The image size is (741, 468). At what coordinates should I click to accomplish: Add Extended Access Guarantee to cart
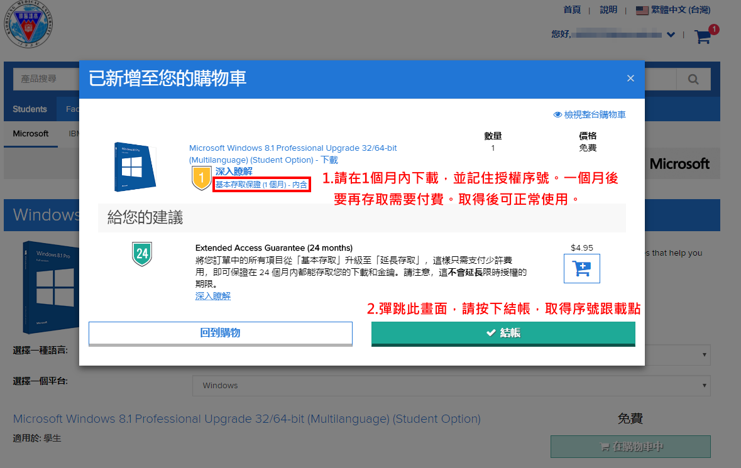click(x=582, y=269)
